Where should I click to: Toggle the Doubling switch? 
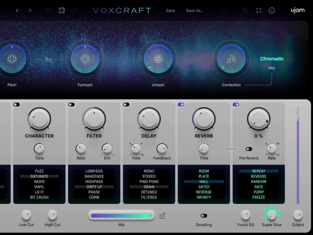pyautogui.click(x=204, y=216)
